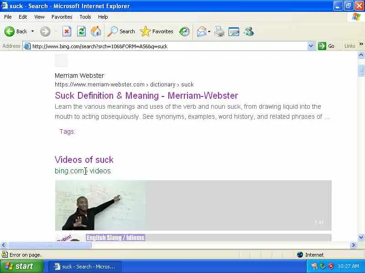Click the vertical scrollbar thumb
The image size is (365, 273).
361,71
